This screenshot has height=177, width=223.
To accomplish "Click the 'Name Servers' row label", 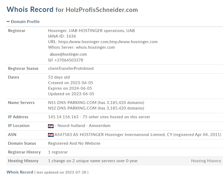I will click(21, 103).
